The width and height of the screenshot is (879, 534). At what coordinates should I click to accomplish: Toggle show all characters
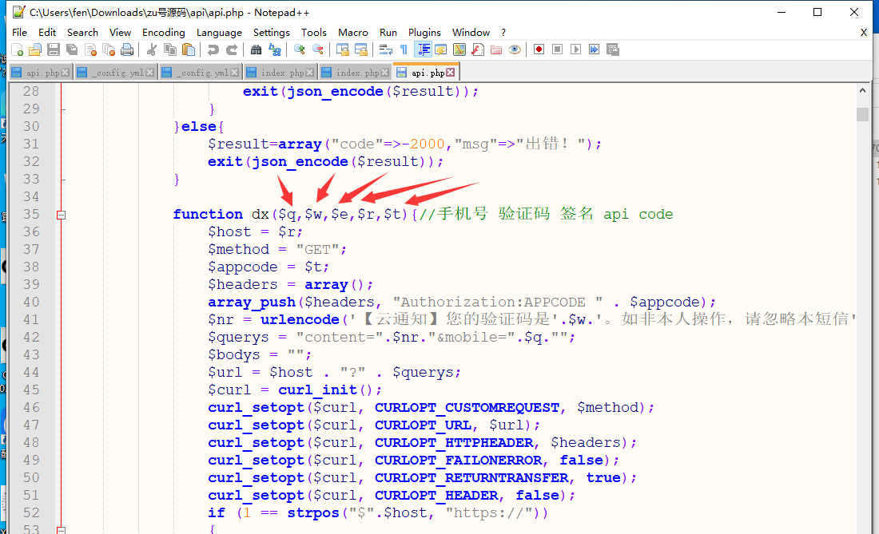tap(404, 49)
